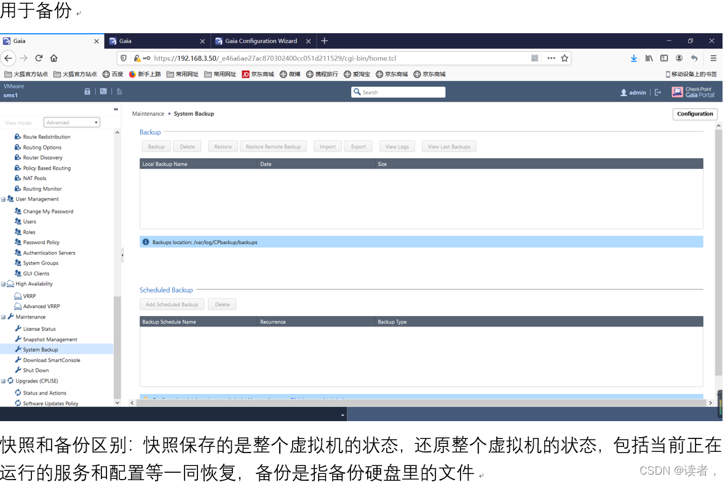
Task: Bookmark this page with the star icon
Action: tap(565, 58)
